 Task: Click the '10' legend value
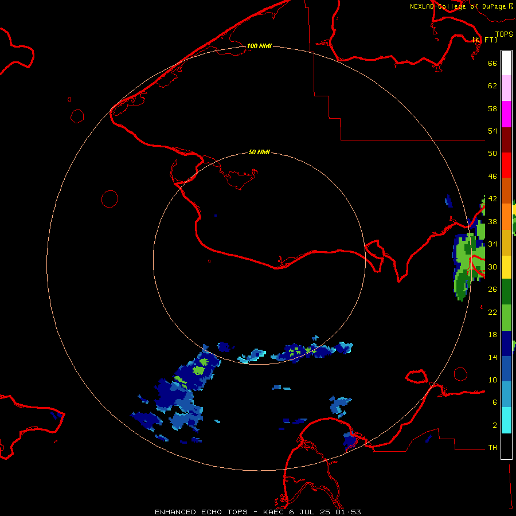[492, 380]
